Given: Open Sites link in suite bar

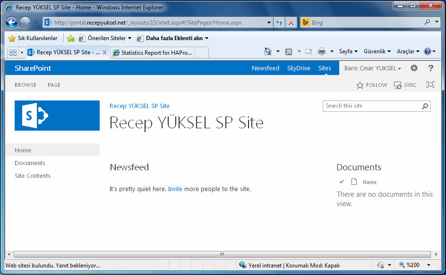Looking at the screenshot, I should (325, 68).
